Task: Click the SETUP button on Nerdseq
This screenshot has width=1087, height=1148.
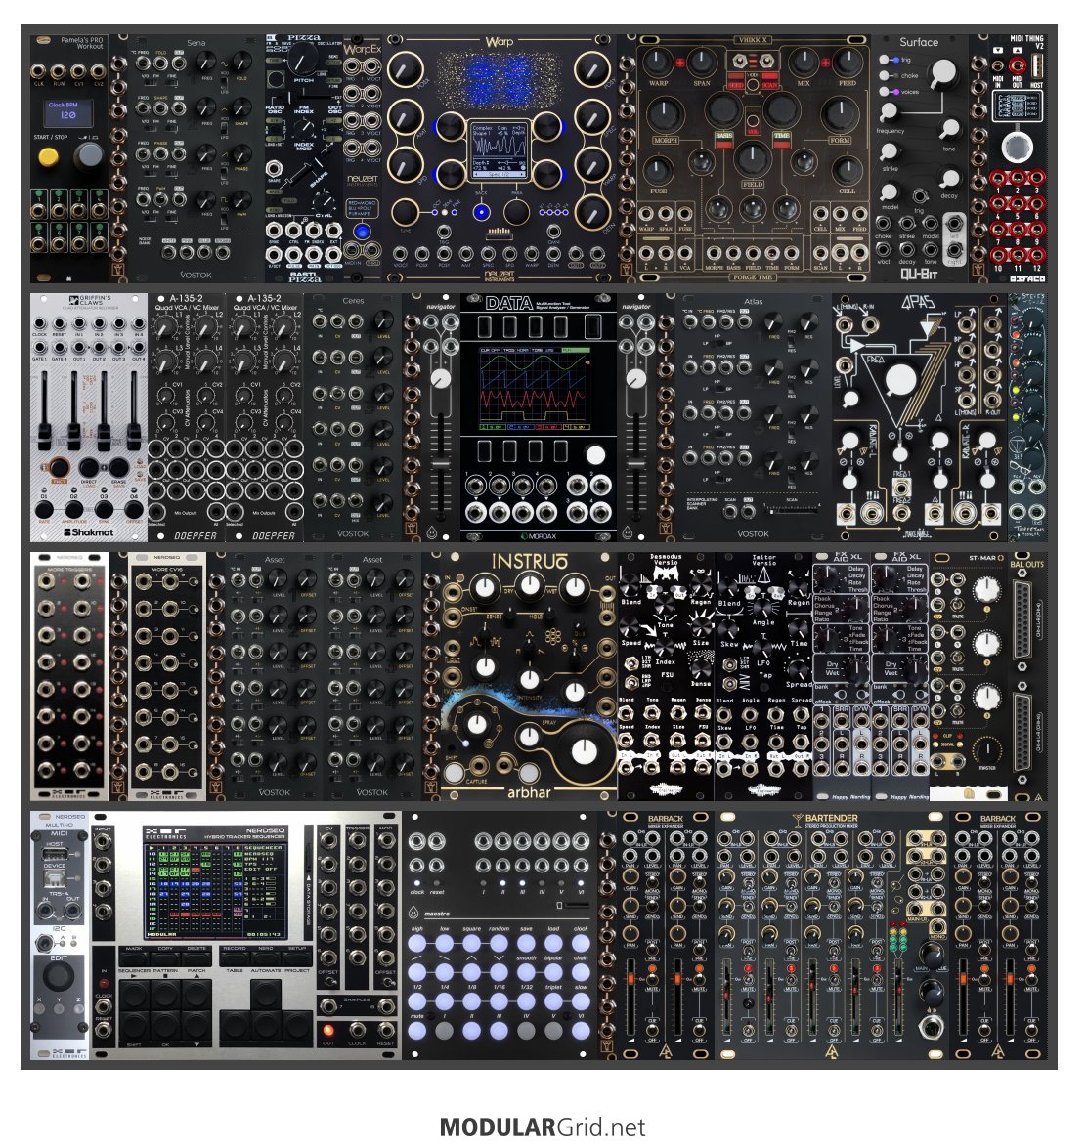Action: [x=296, y=957]
